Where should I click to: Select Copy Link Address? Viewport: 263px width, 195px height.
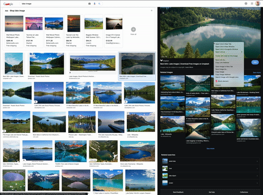[x=222, y=63]
